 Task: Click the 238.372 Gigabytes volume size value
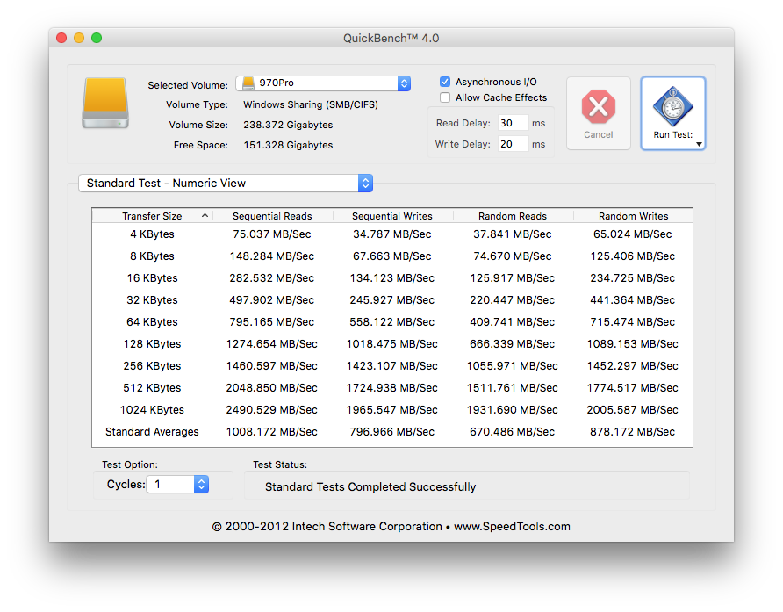tap(288, 125)
